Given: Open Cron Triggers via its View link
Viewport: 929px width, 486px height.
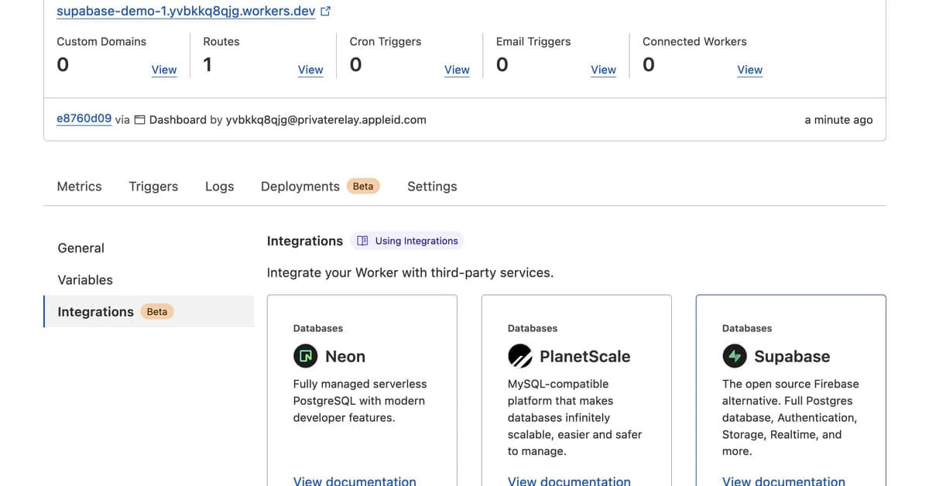Looking at the screenshot, I should pos(457,70).
